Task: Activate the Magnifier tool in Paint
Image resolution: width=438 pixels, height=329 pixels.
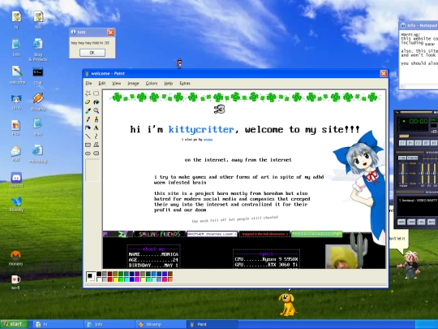Action: [96, 110]
